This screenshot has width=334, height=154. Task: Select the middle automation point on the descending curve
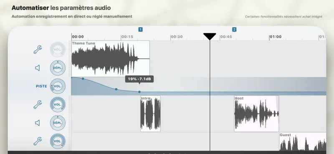point(116,89)
